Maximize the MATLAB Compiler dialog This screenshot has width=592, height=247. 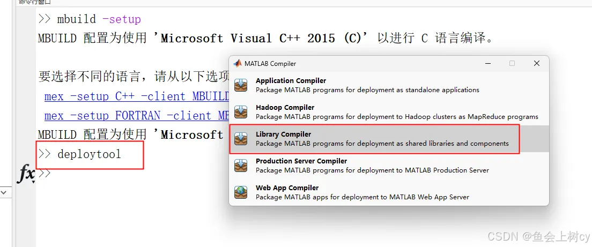point(512,63)
